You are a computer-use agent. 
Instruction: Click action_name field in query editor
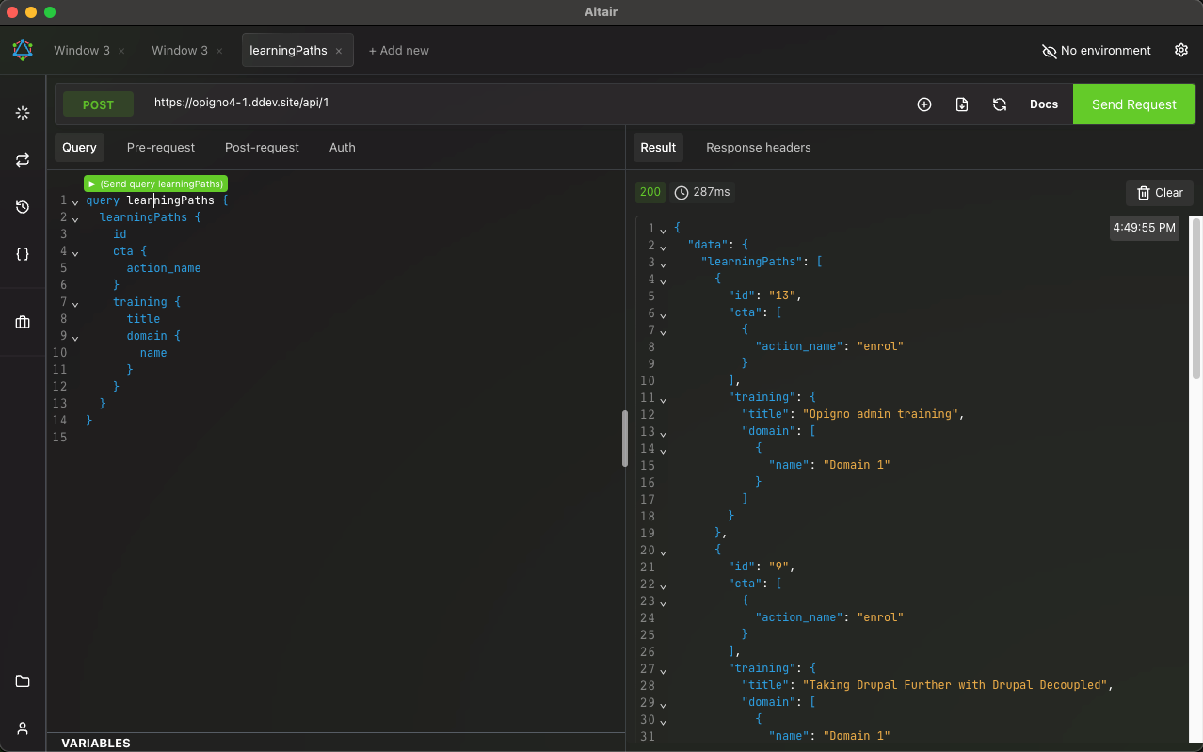pos(164,268)
